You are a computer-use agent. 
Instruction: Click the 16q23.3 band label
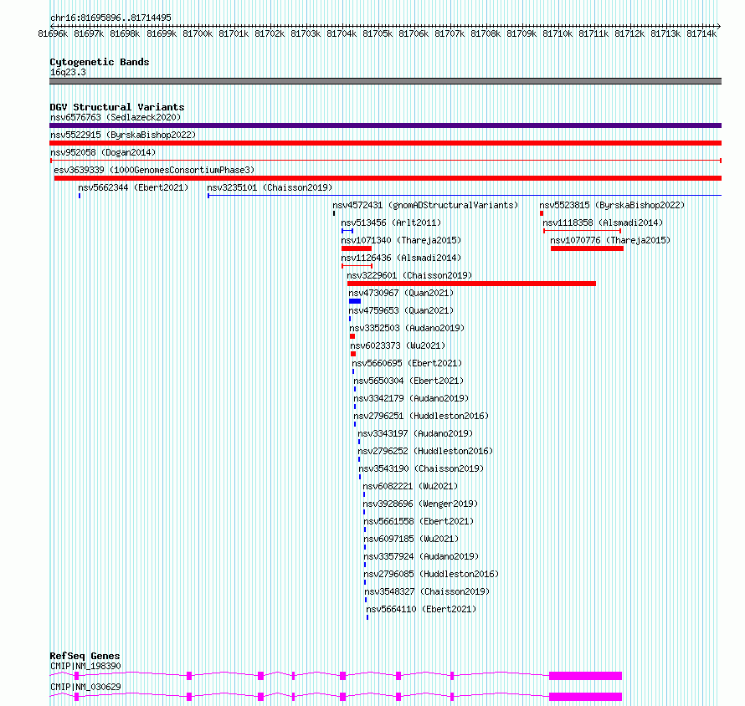click(68, 72)
